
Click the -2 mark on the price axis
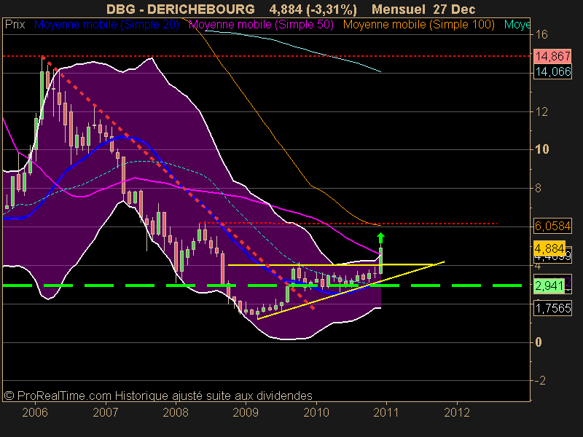click(540, 380)
